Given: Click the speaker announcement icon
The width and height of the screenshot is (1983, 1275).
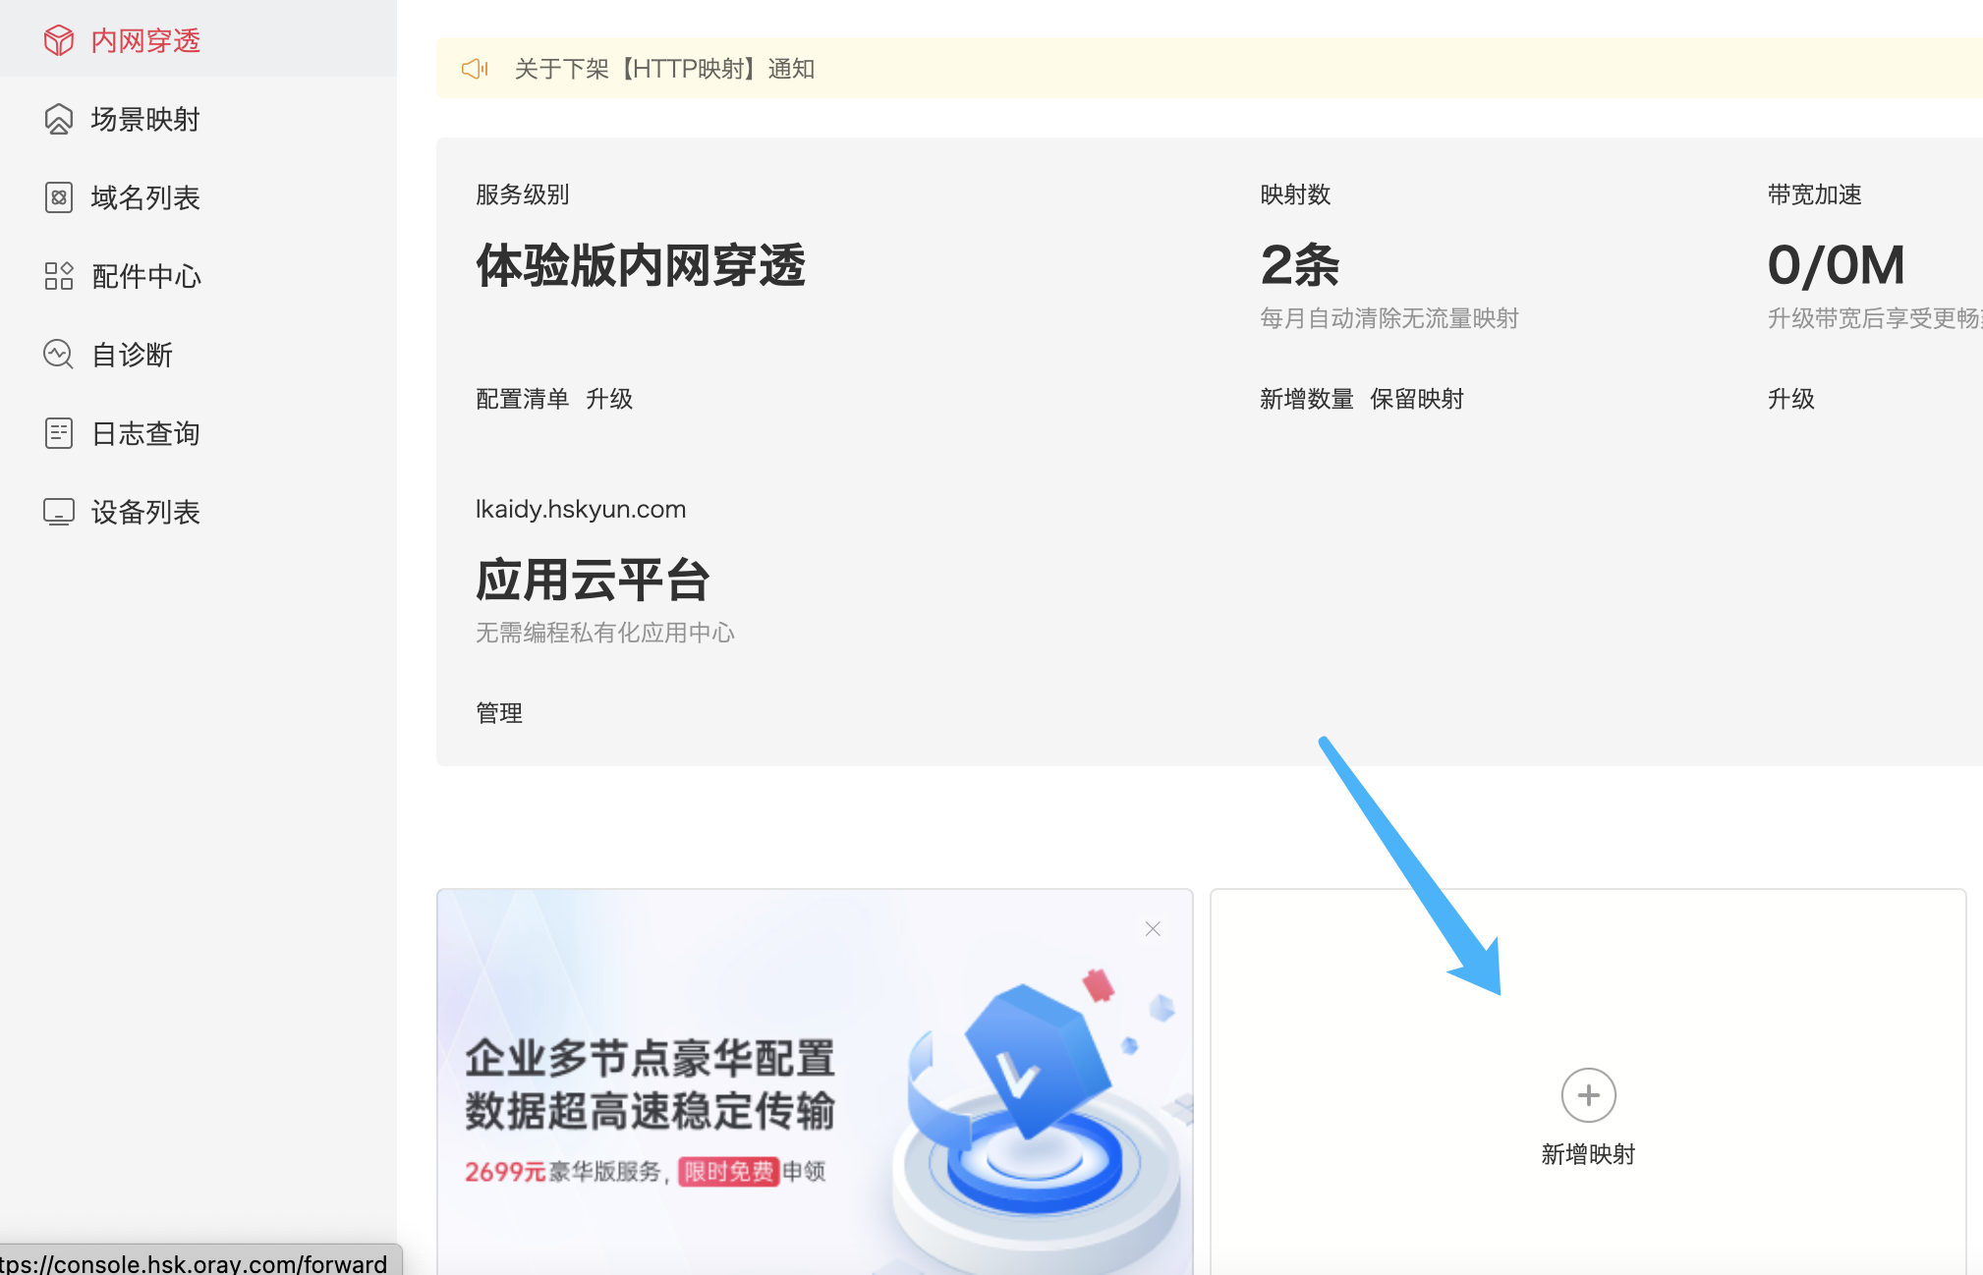Looking at the screenshot, I should [476, 69].
